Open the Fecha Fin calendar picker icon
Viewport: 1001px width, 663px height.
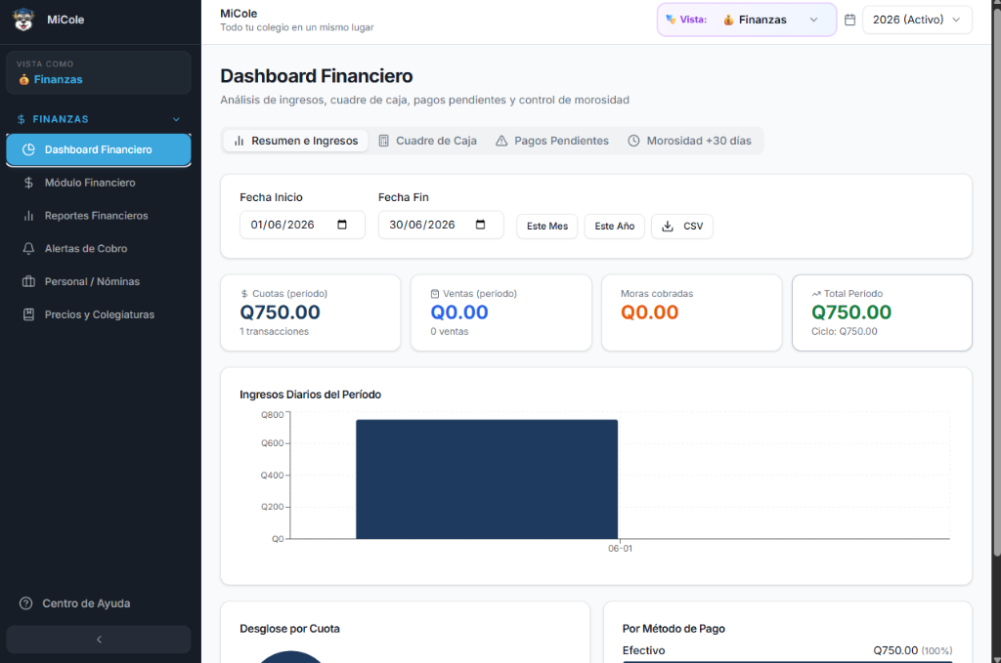coord(481,225)
